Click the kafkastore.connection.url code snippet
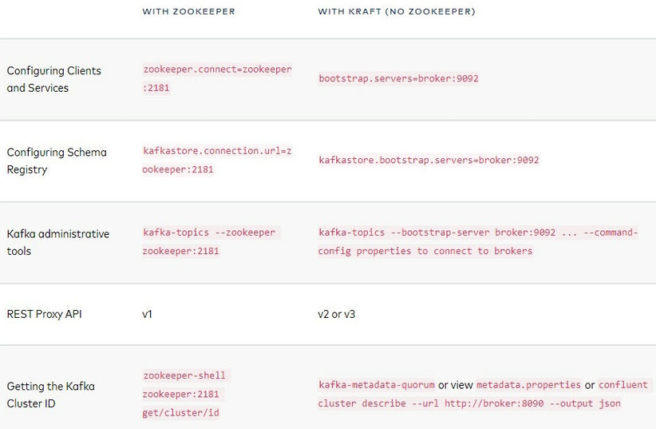 tap(217, 160)
